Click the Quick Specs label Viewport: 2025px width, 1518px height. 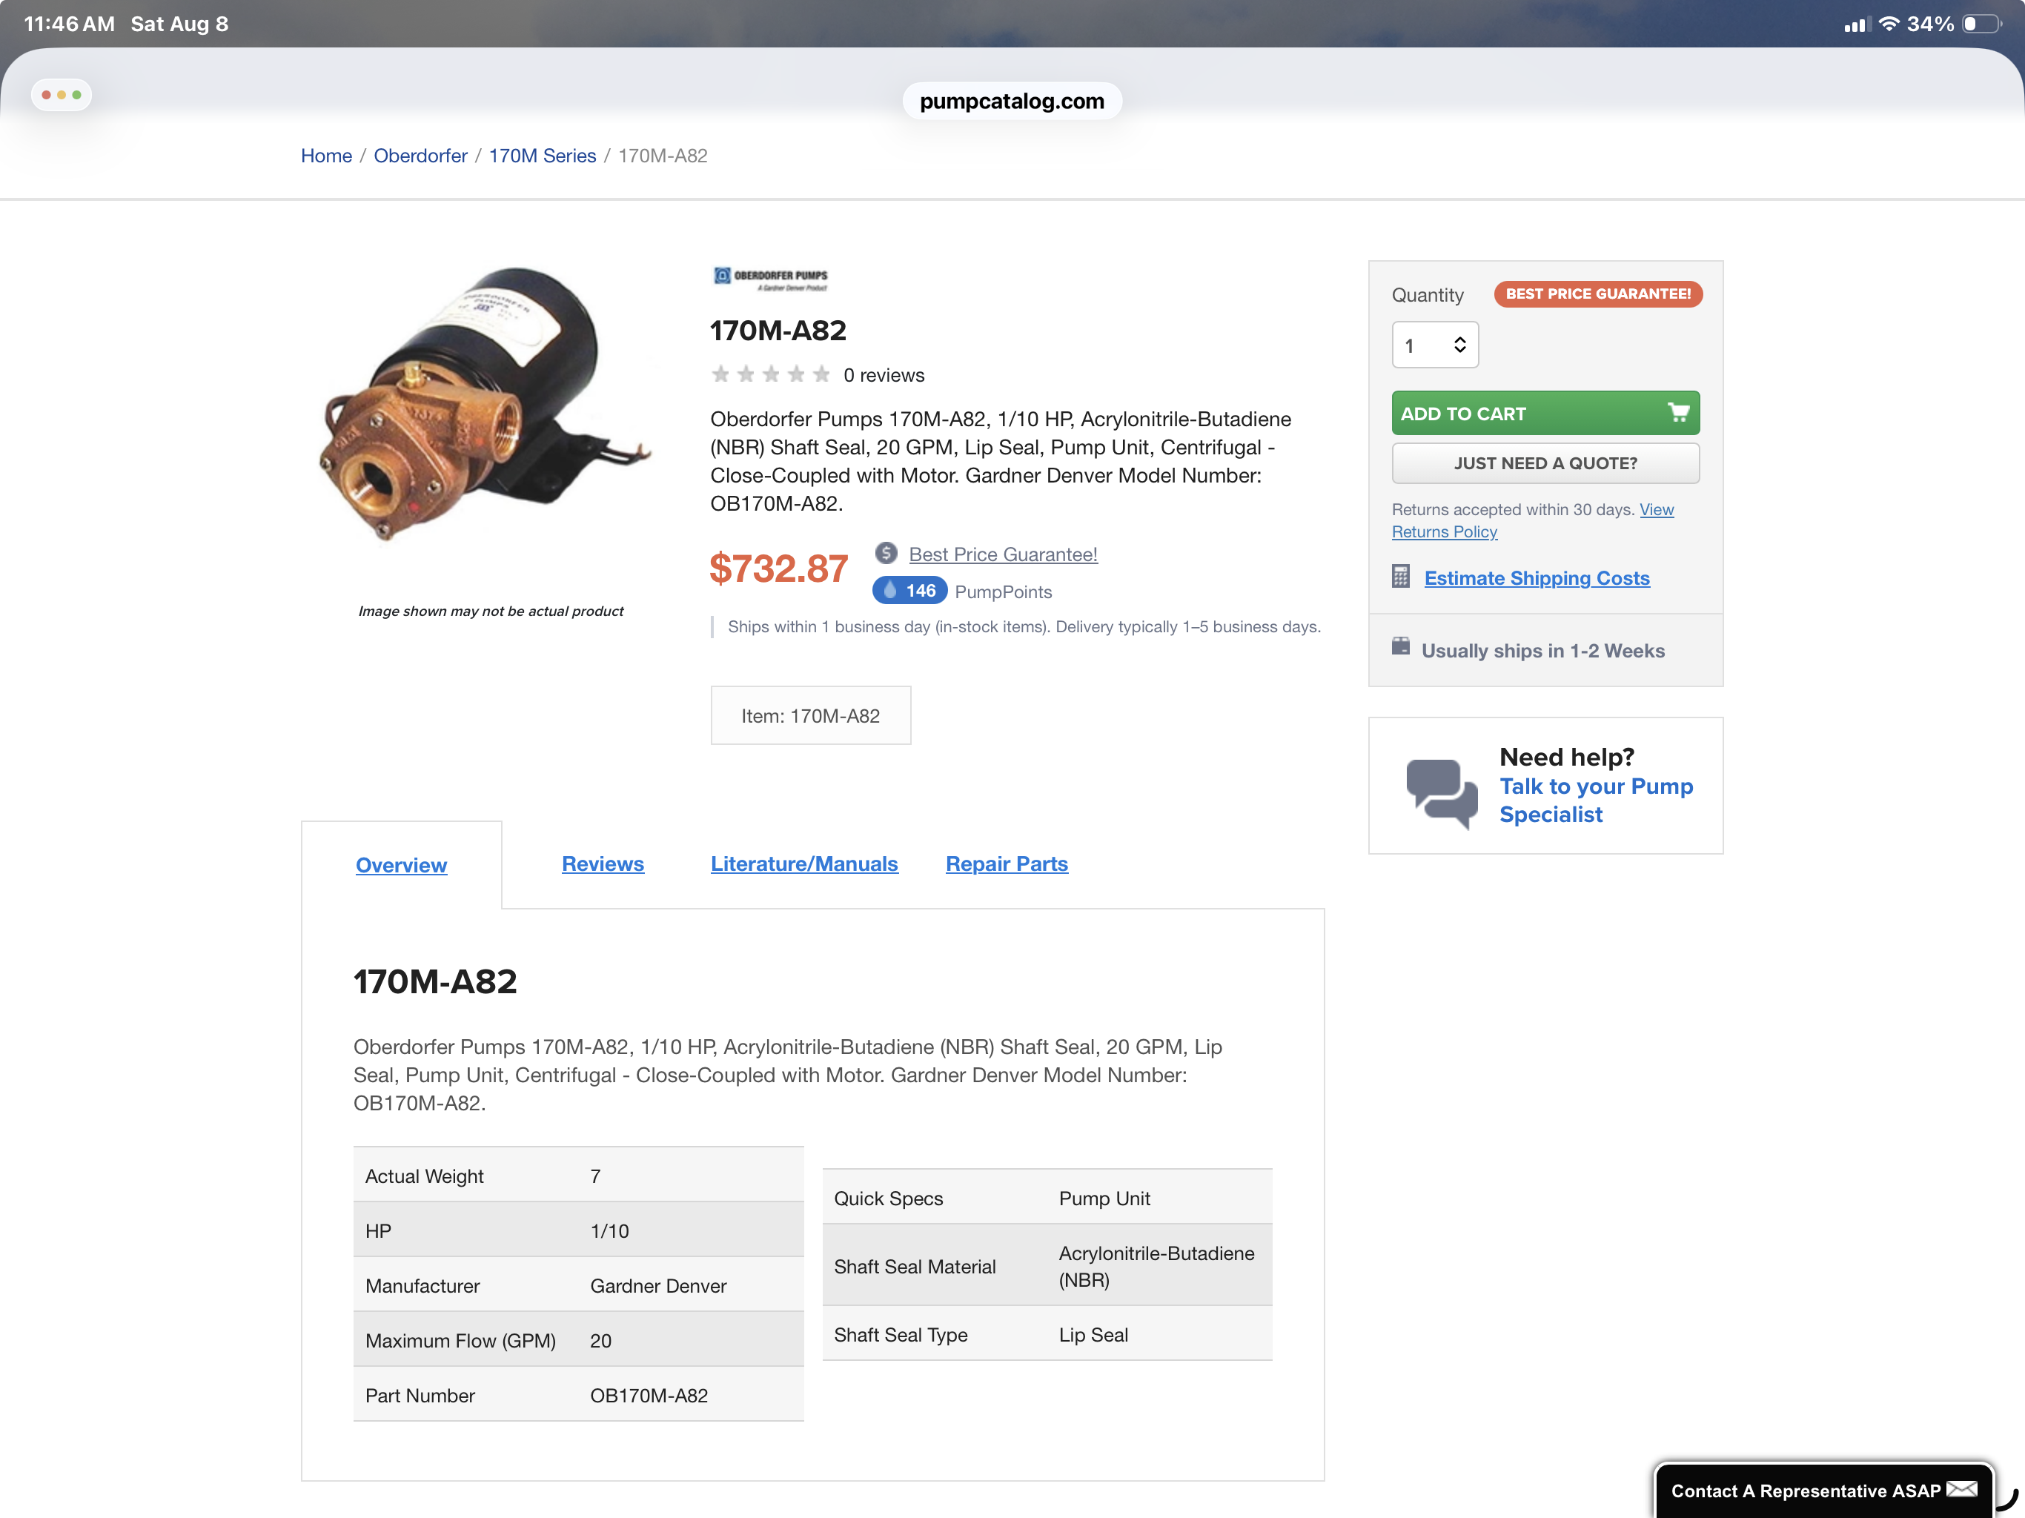coord(888,1198)
